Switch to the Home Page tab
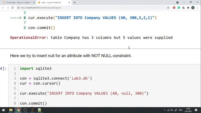Viewport: 201px width, 113px height. (19, 3)
